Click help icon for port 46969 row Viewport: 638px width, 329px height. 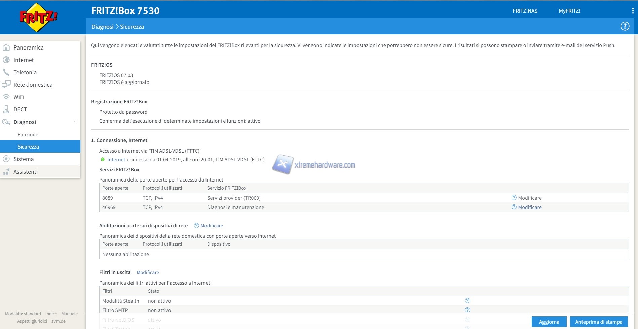click(514, 207)
